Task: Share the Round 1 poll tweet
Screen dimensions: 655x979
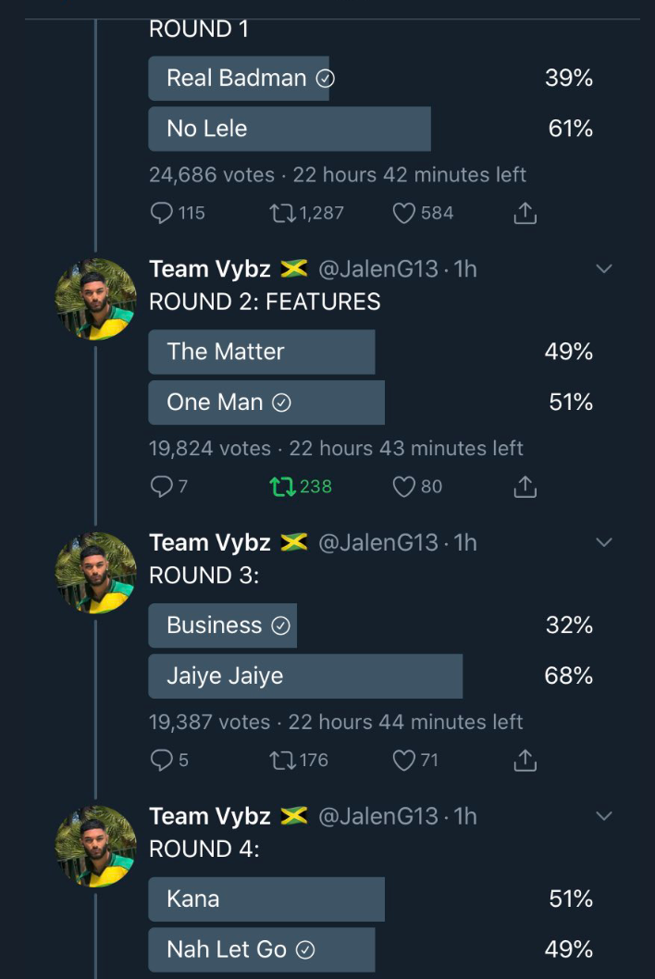Action: tap(525, 213)
